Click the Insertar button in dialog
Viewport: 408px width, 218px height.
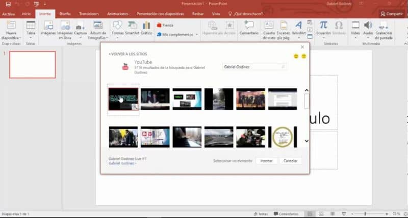click(x=266, y=161)
